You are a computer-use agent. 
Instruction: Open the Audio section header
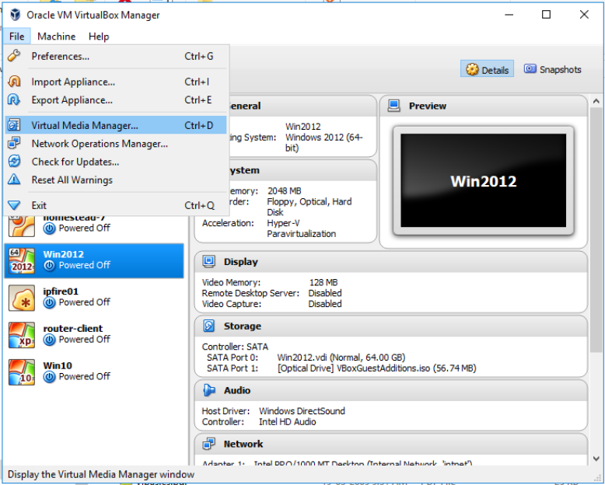pos(391,390)
